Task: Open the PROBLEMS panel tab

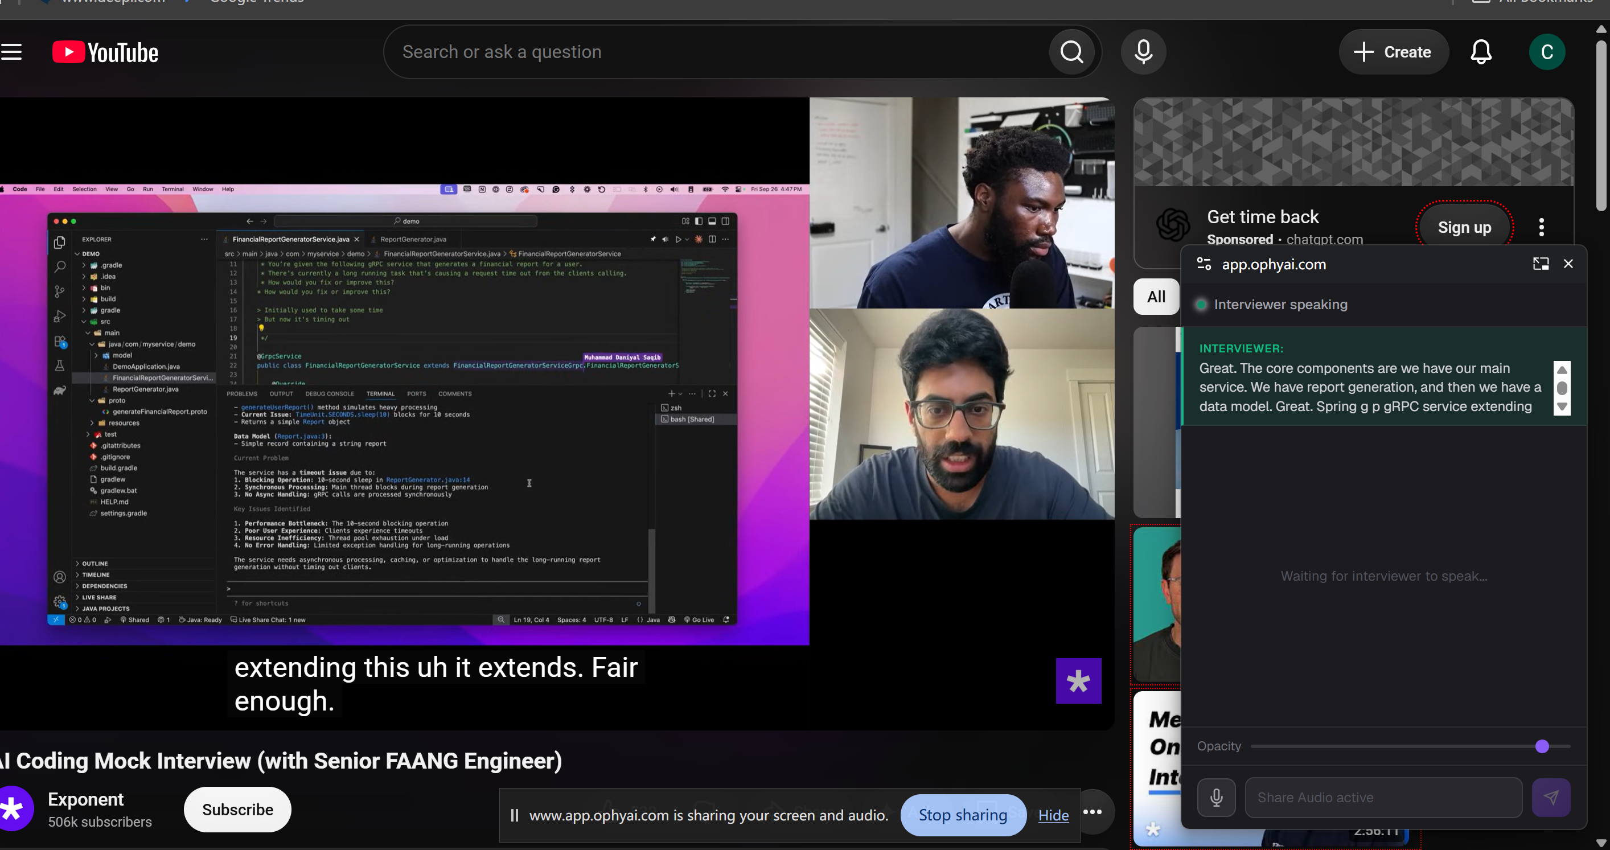Action: [242, 394]
